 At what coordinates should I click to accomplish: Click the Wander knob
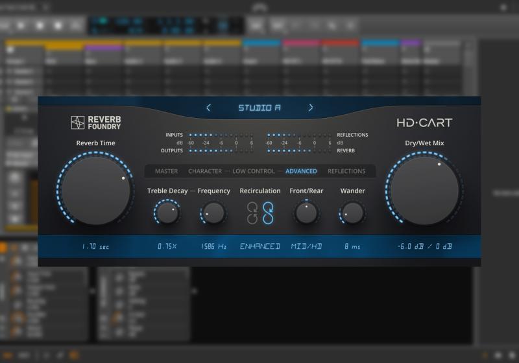[x=352, y=213]
